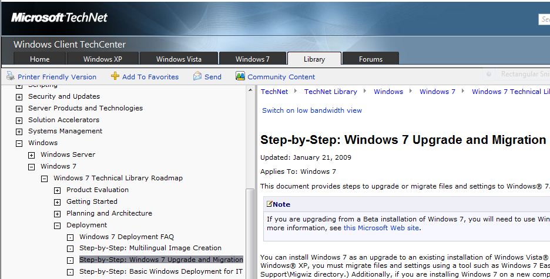Open the Home tab

[39, 59]
